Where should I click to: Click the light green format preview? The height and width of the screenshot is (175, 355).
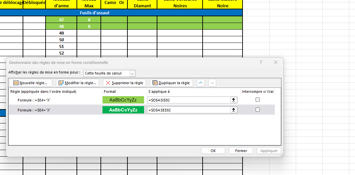pyautogui.click(x=123, y=100)
